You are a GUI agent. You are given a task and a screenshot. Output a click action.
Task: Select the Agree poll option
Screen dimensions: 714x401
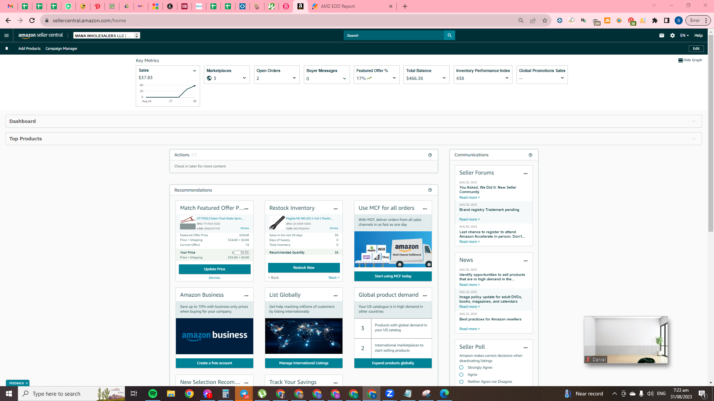tap(461, 375)
